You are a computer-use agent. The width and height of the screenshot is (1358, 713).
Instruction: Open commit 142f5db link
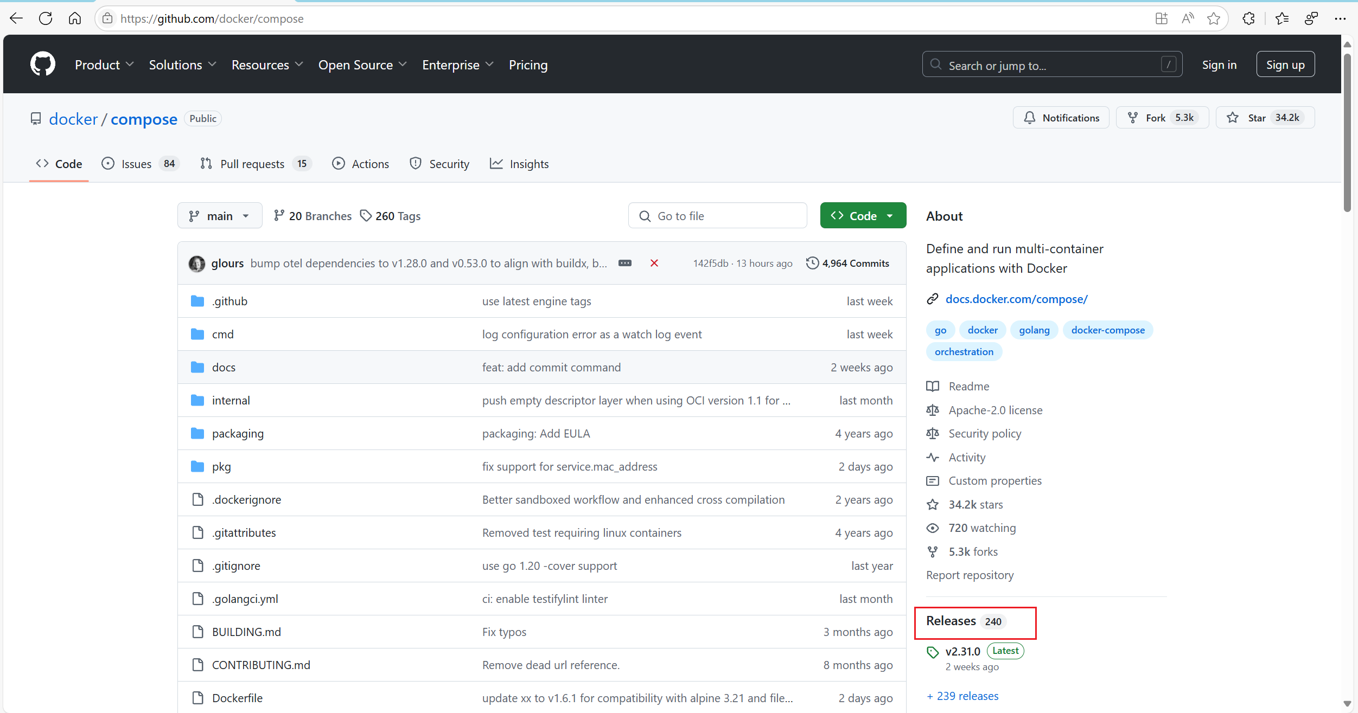[x=710, y=264]
